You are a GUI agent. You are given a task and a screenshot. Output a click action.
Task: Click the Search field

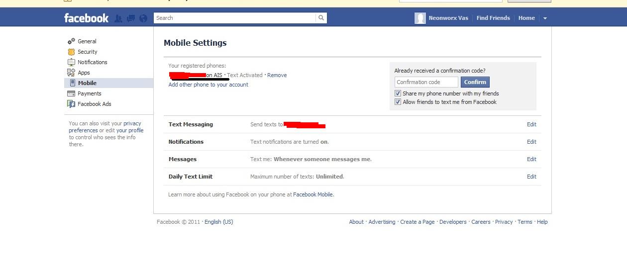point(235,18)
